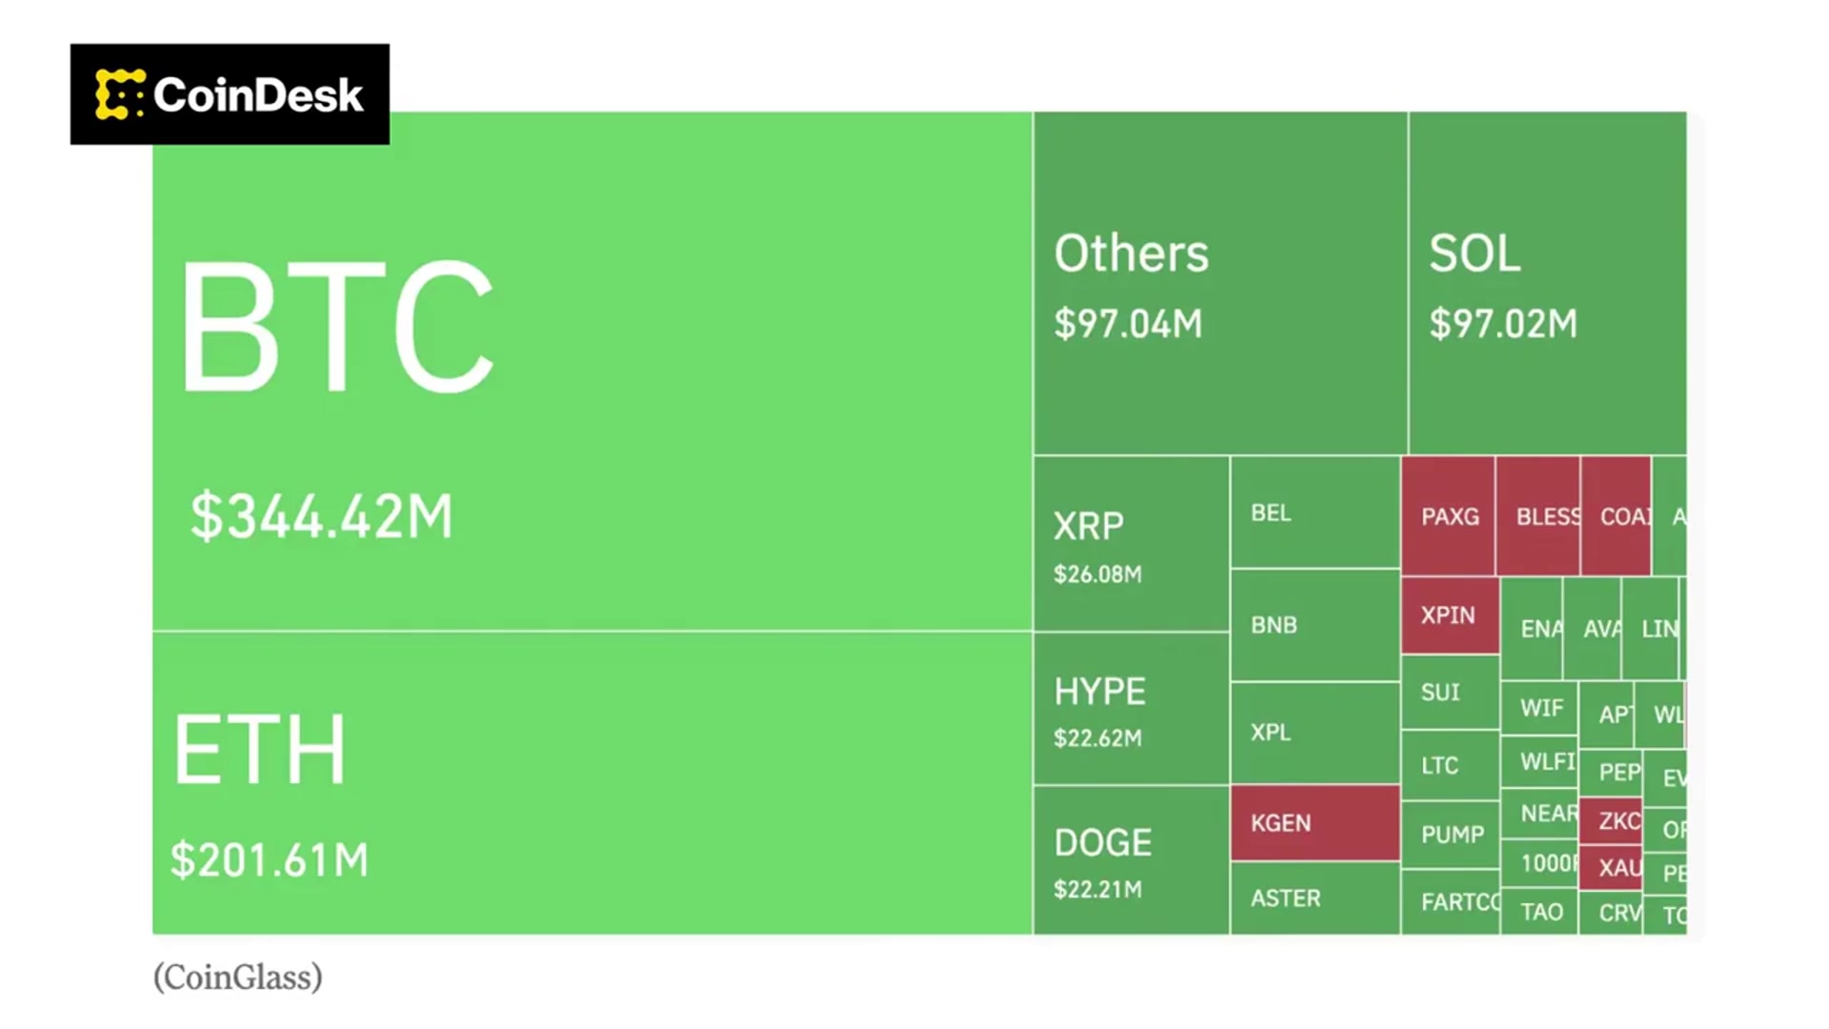Image resolution: width=1829 pixels, height=1029 pixels.
Task: Select the red XPIN tile
Action: [x=1449, y=615]
